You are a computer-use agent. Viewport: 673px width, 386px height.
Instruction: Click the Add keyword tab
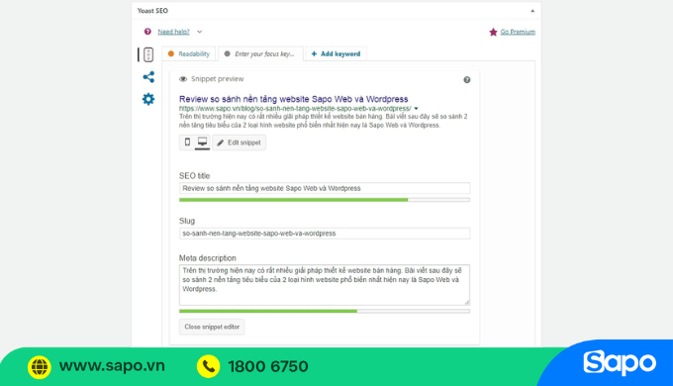tap(336, 53)
